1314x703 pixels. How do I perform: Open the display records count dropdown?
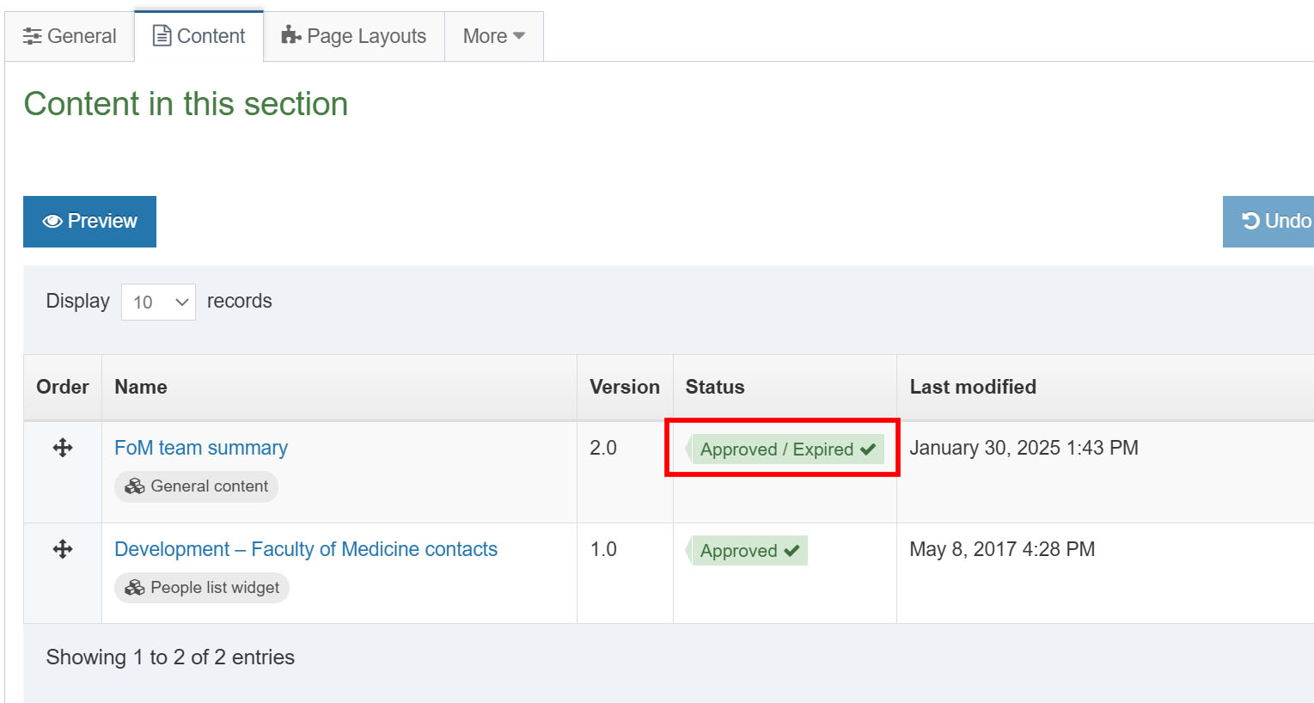(x=158, y=302)
